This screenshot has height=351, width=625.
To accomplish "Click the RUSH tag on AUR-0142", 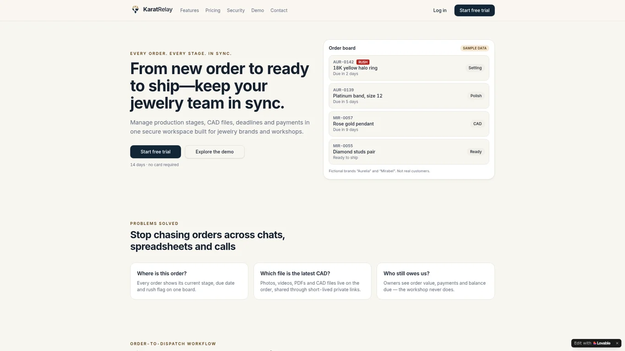I will click(363, 62).
